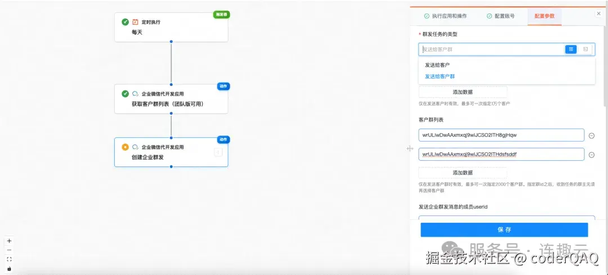Image resolution: width=608 pixels, height=275 pixels.
Task: Open the 执行应用和操作 tab
Action: coord(445,16)
